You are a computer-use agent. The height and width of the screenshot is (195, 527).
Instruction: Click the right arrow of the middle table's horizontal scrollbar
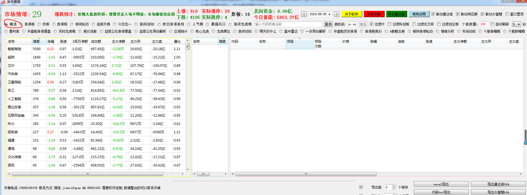pos(226,174)
